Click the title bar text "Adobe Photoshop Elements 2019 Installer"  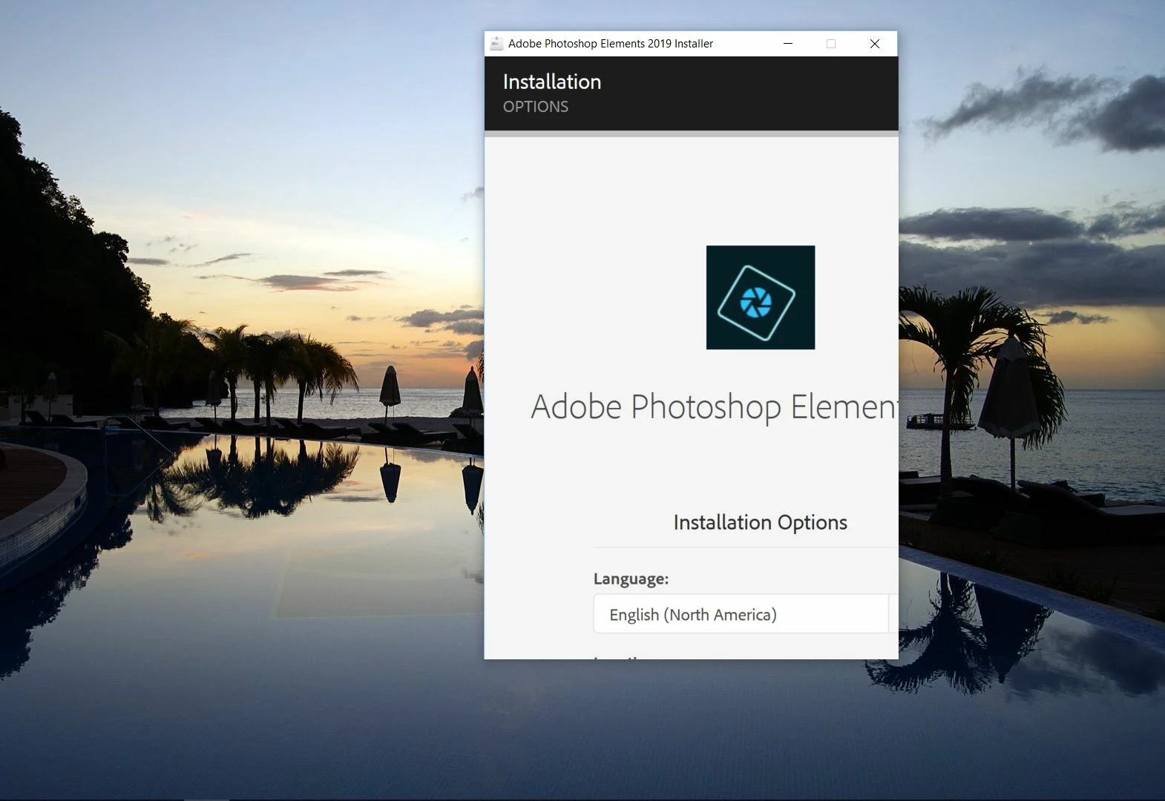(611, 44)
